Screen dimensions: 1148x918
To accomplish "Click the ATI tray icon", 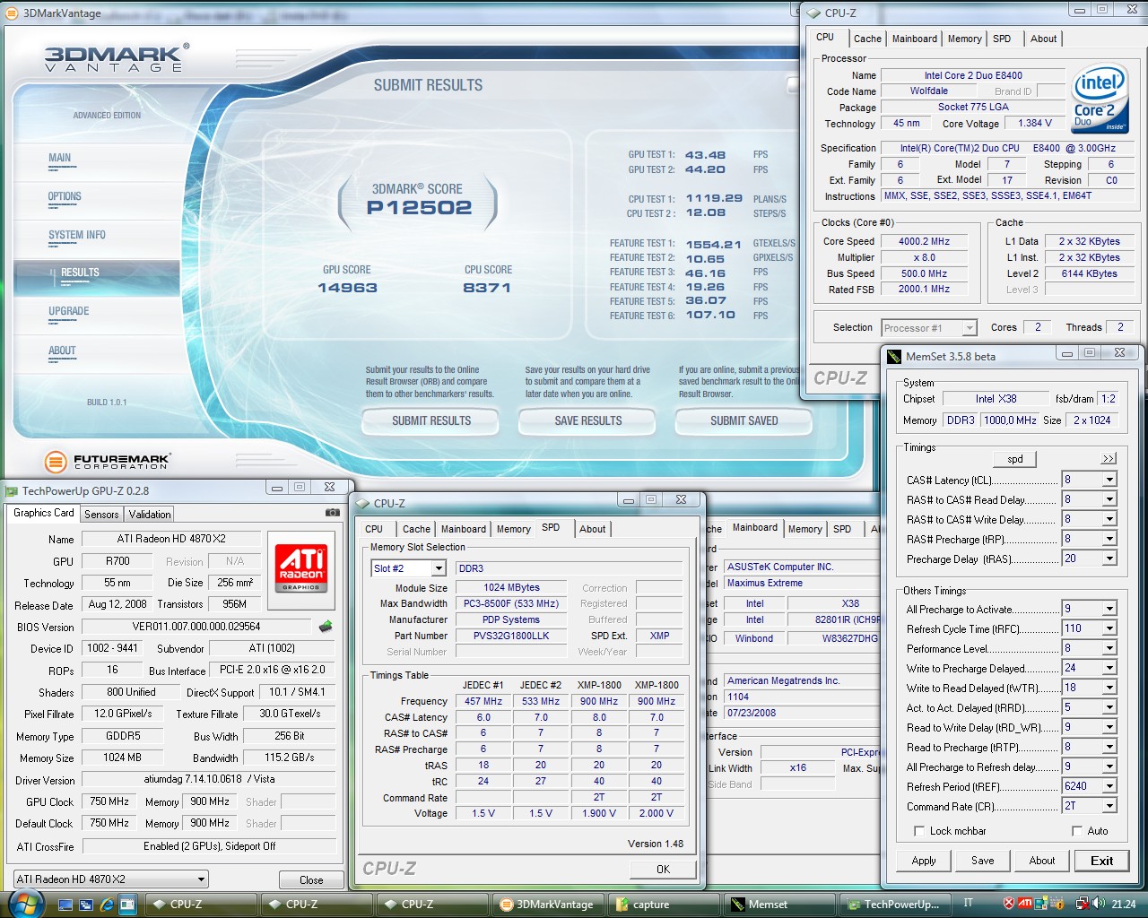I will click(x=1024, y=904).
